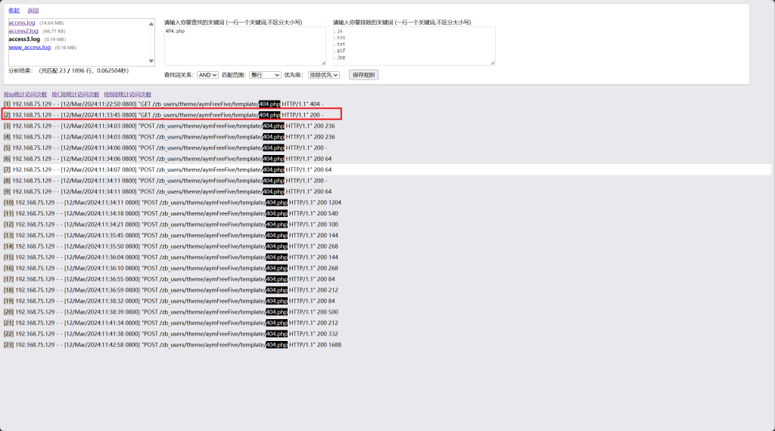Click 按C段统计访问次数 link

click(x=76, y=95)
